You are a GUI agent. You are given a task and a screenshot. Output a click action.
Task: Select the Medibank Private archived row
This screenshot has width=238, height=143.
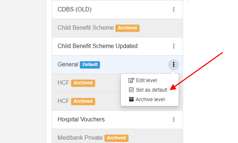pos(117,136)
